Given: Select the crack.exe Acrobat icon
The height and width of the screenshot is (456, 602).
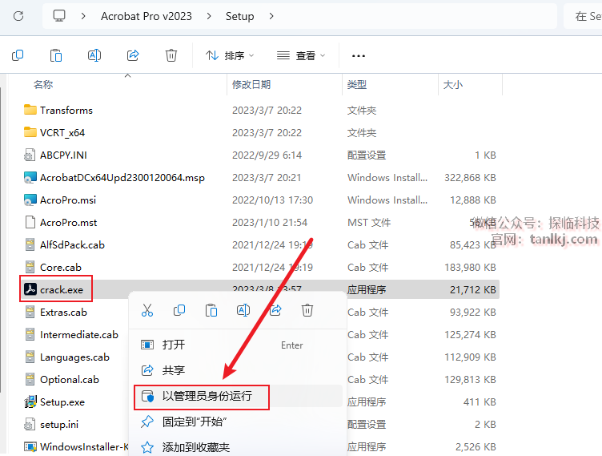Looking at the screenshot, I should [30, 289].
